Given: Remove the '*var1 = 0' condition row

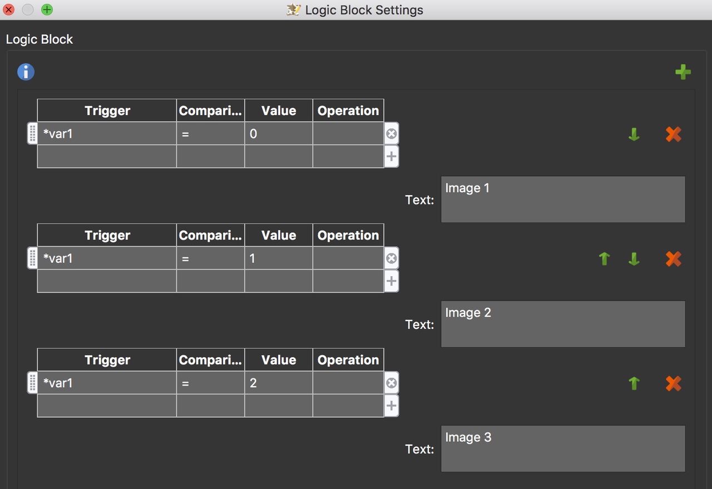Looking at the screenshot, I should click(x=391, y=133).
